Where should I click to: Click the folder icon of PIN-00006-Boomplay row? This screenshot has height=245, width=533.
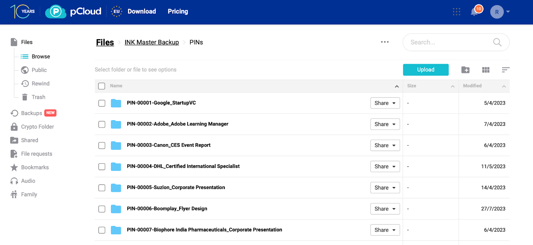click(116, 209)
